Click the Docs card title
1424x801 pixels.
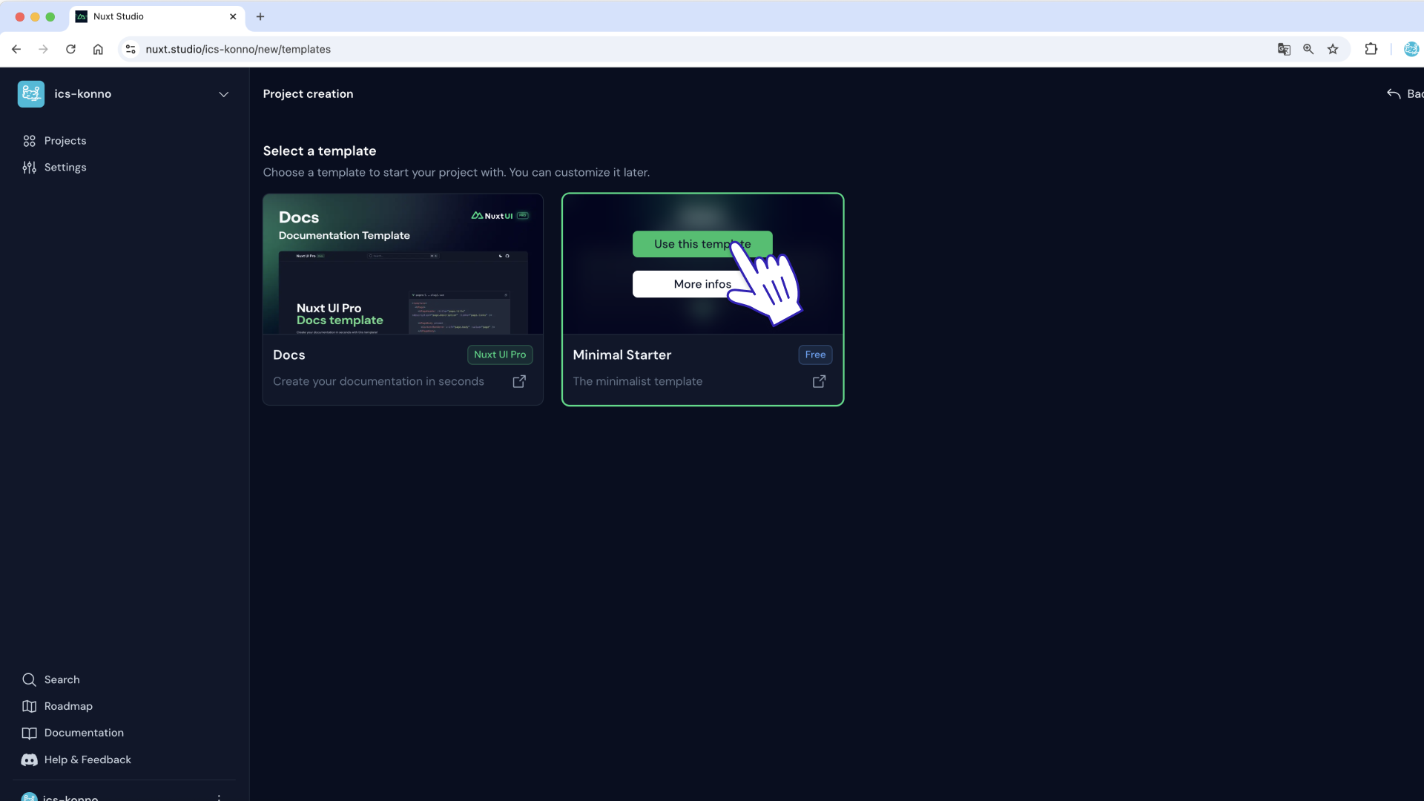(289, 355)
